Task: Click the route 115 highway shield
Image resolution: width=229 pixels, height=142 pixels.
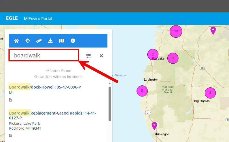Action: (202, 68)
